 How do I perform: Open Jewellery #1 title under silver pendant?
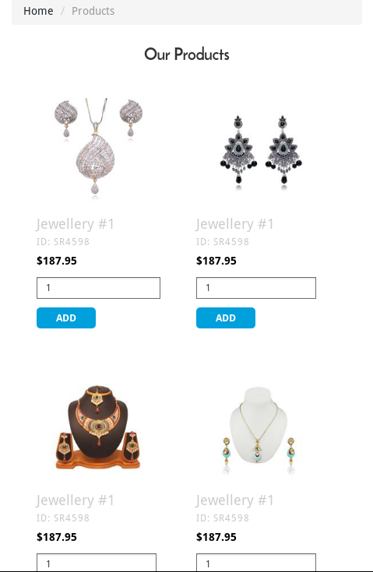click(76, 224)
